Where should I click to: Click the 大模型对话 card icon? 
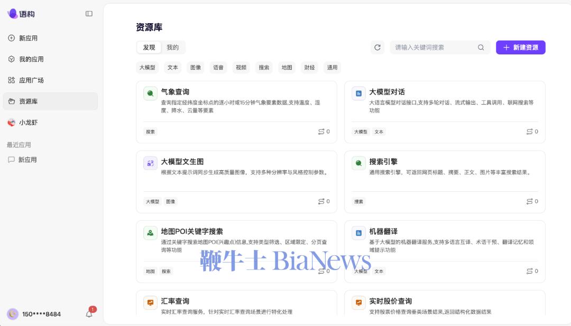[x=358, y=94]
